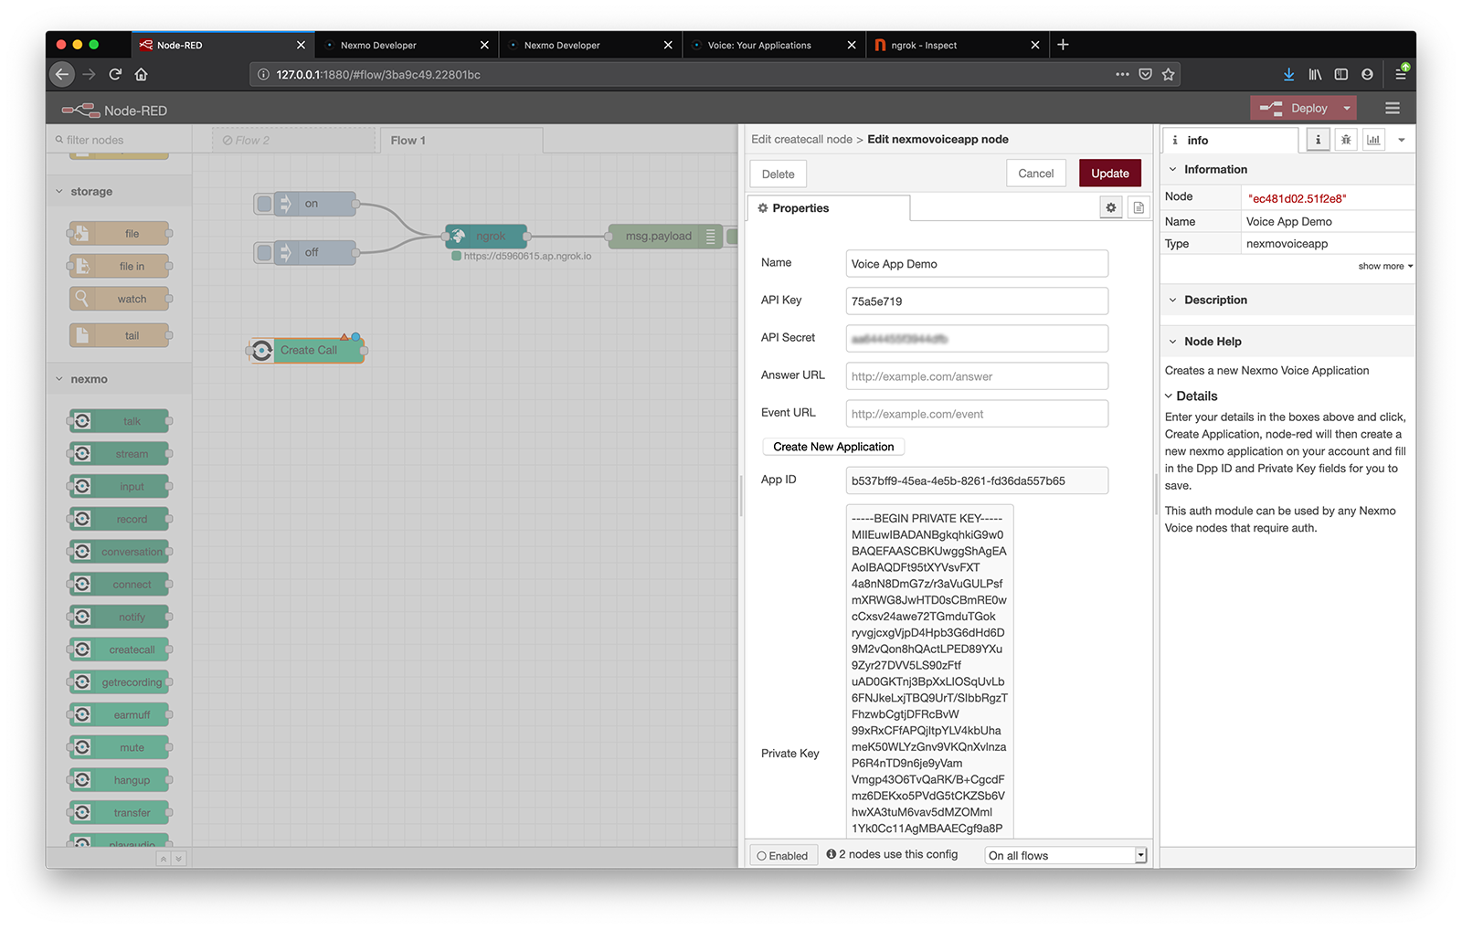Toggle the msg.payload debug node output

point(731,236)
